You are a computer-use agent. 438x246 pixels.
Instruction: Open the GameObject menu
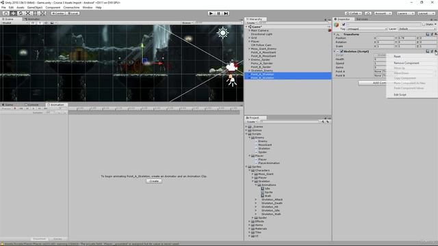pos(35,8)
